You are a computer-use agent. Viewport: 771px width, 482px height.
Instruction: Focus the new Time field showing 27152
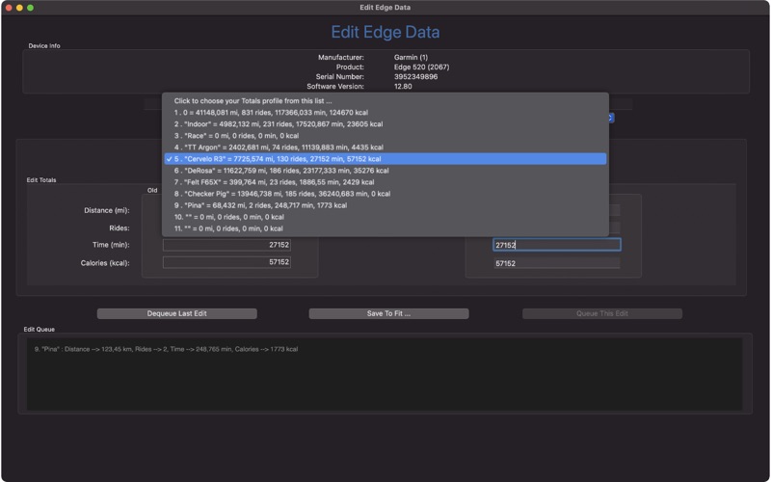tap(556, 245)
